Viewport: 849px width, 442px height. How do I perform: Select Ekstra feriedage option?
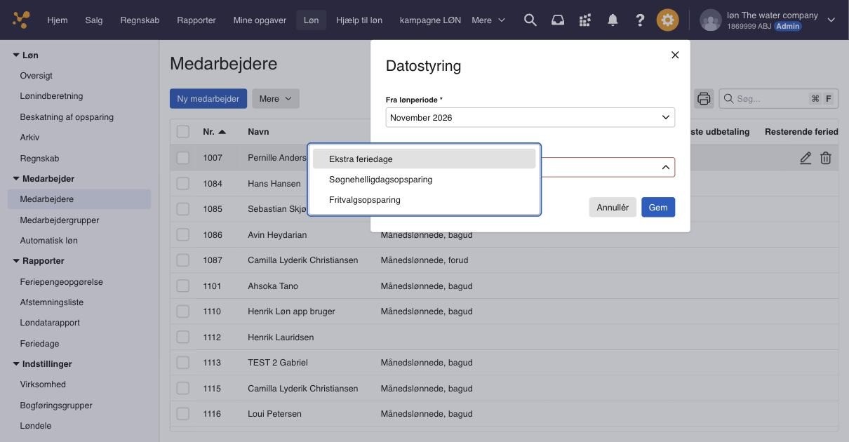point(424,159)
